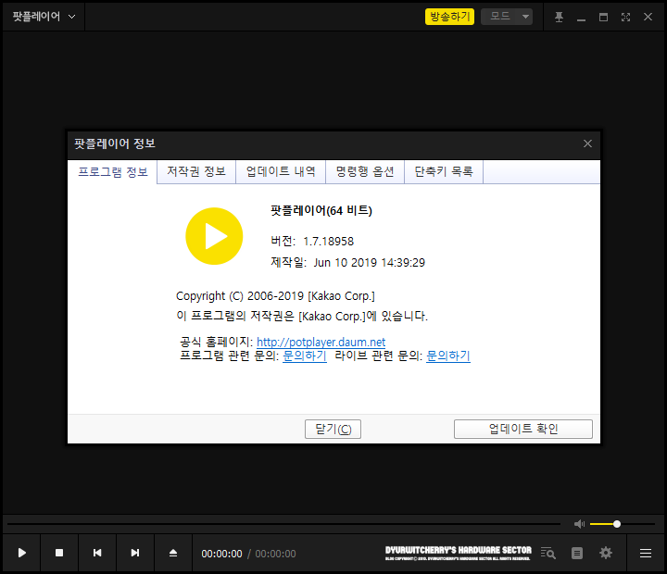The height and width of the screenshot is (574, 667).
Task: Select the 프로그램 정보 tab
Action: point(113,172)
